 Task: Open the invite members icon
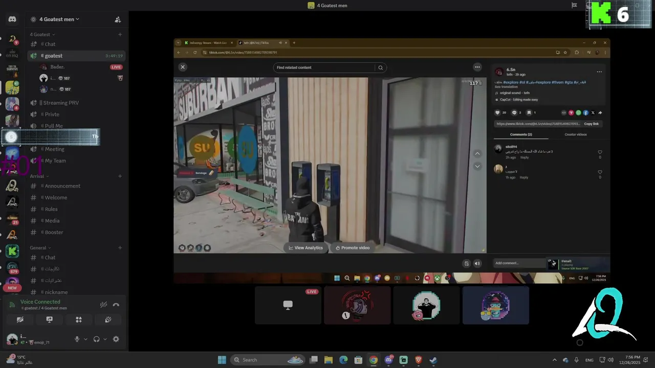pos(118,19)
